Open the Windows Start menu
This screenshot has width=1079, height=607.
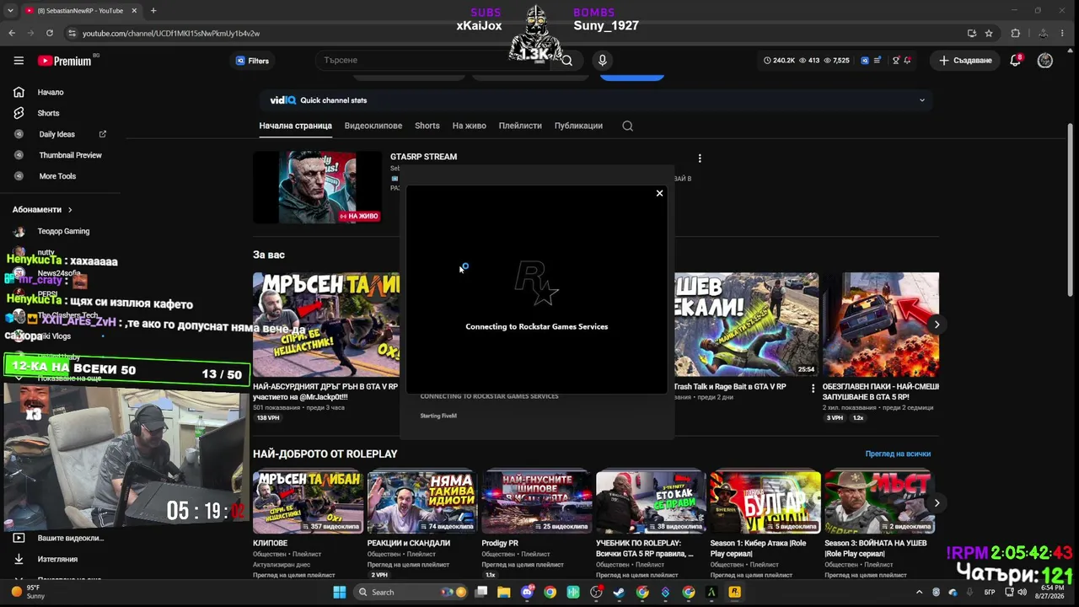(339, 592)
